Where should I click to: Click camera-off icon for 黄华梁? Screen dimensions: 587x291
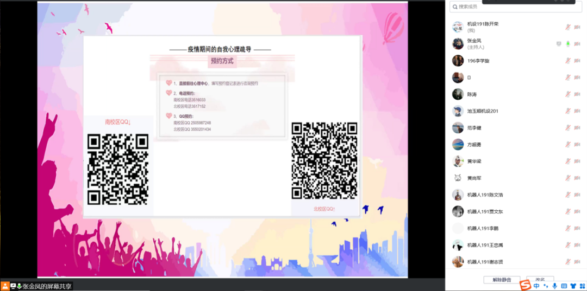point(577,161)
